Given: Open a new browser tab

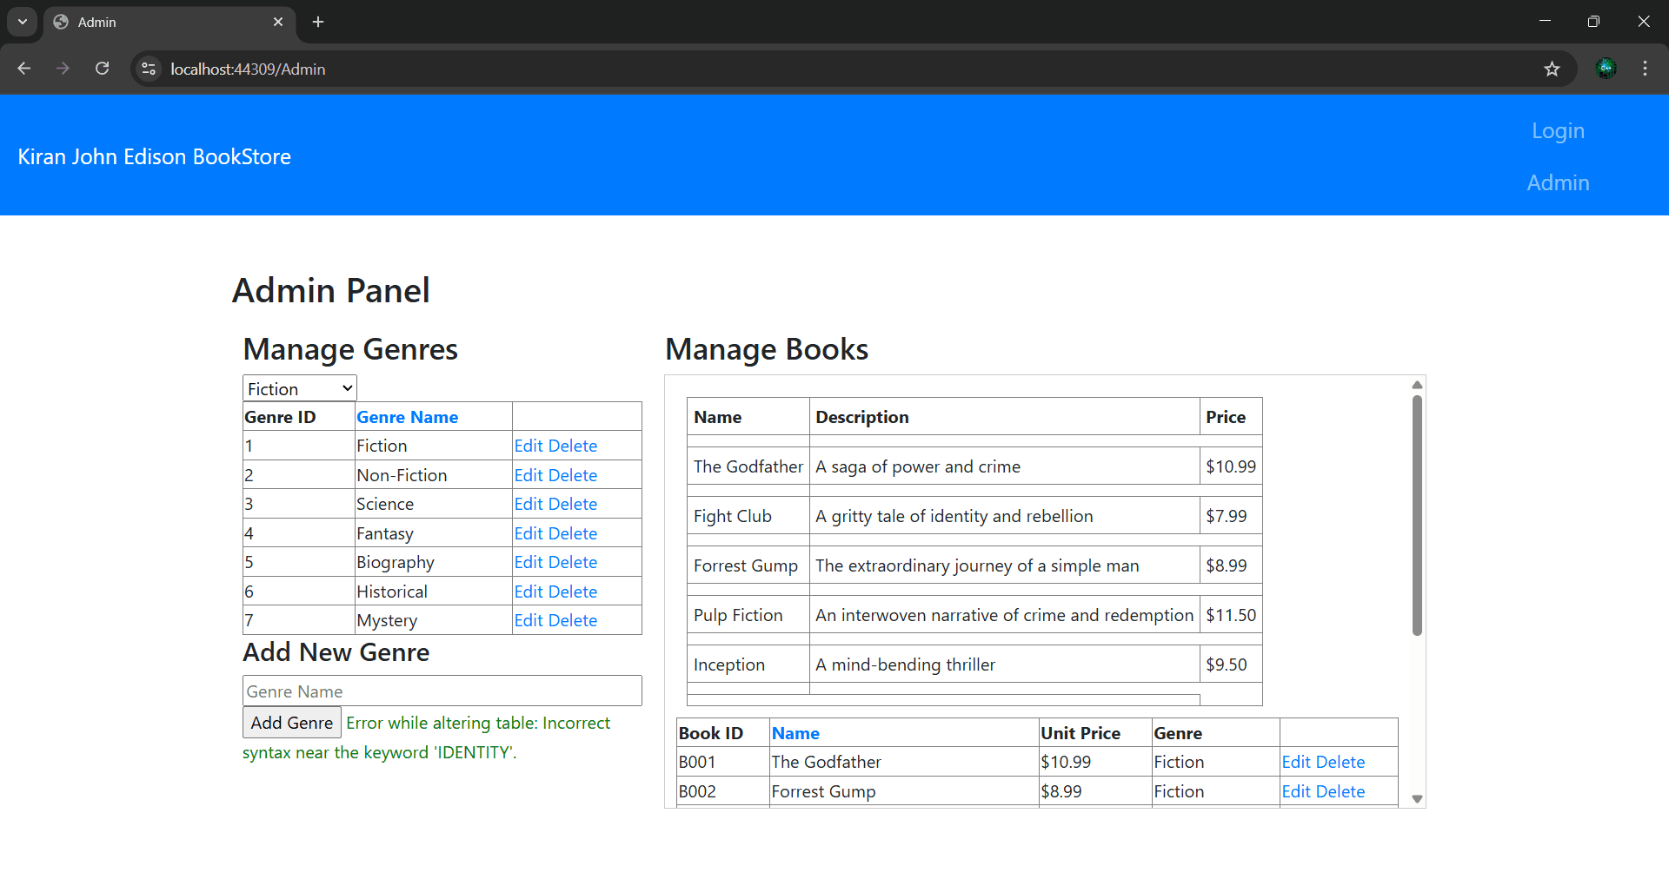Looking at the screenshot, I should tap(318, 22).
